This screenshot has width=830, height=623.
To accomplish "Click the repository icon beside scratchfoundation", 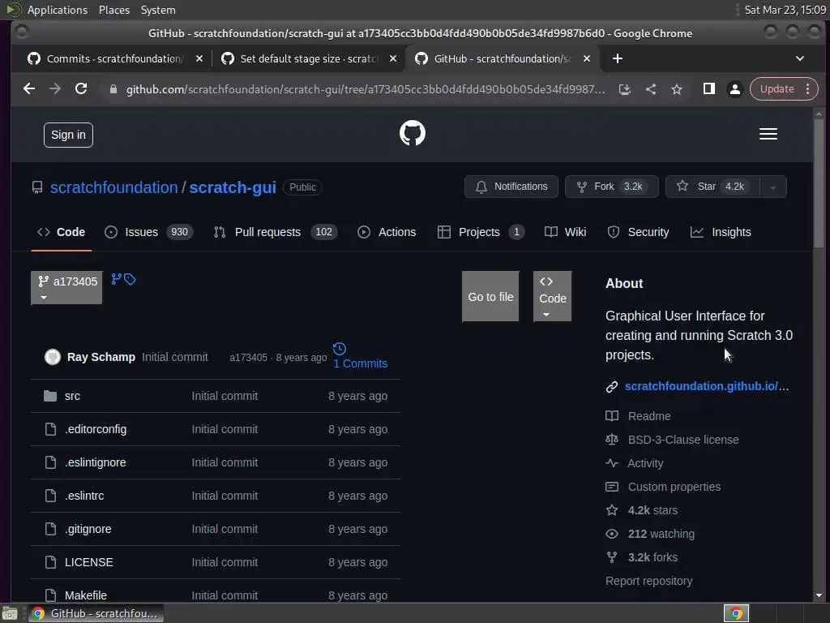I will (37, 187).
